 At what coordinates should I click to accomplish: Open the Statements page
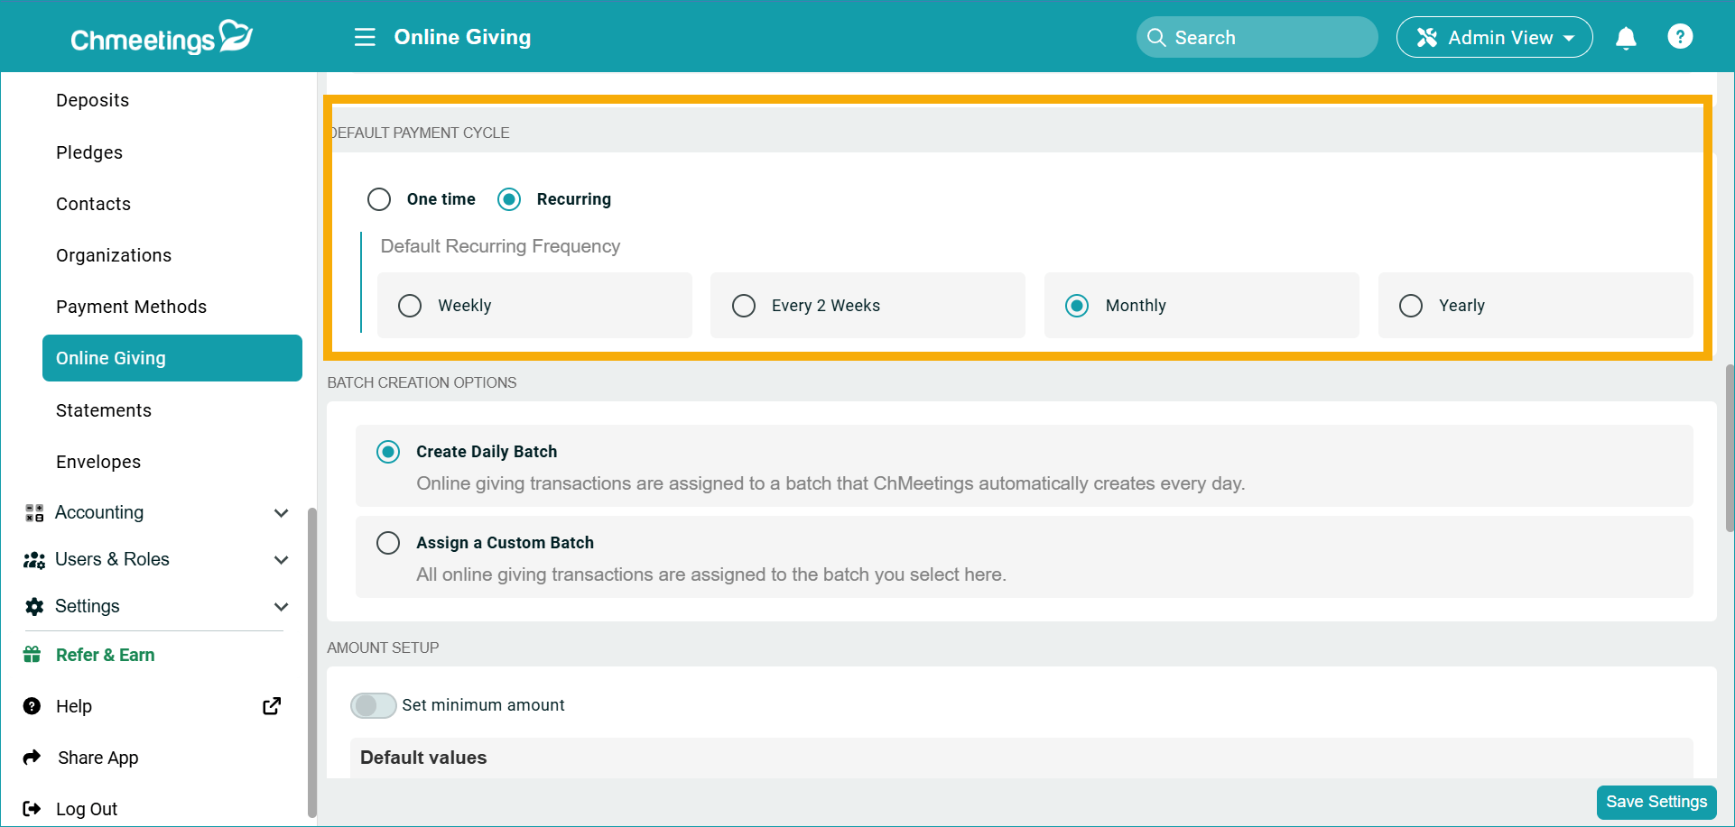point(103,410)
